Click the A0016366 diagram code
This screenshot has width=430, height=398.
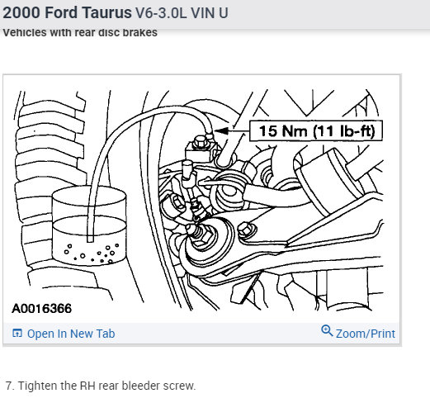click(42, 309)
